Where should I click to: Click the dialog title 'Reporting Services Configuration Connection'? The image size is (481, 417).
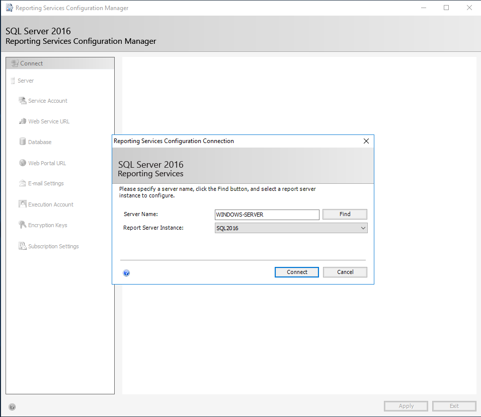click(174, 141)
